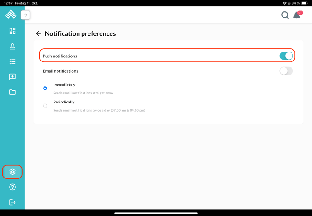Expand the sidebar with the arrow button
312x216 pixels.
(25, 15)
